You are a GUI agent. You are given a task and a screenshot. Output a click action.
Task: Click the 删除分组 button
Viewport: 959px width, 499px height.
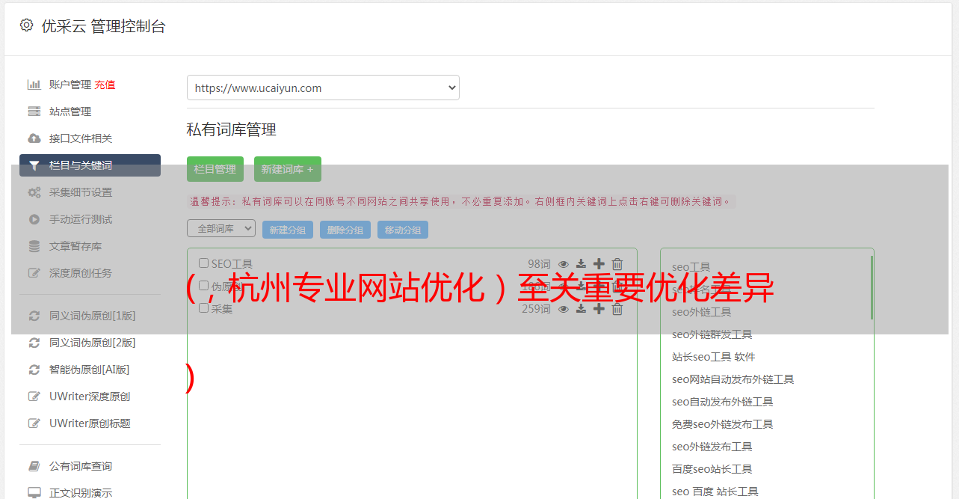coord(345,230)
